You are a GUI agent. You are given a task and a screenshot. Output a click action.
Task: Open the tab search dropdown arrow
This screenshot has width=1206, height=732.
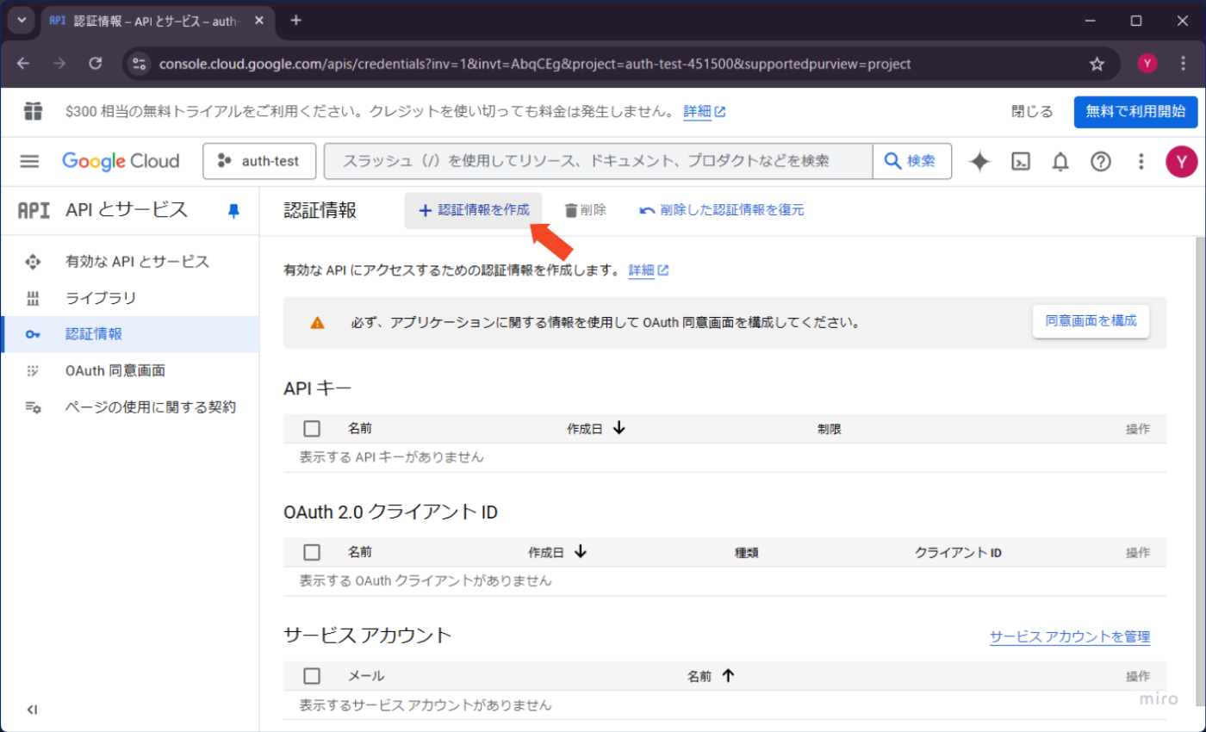coord(21,20)
